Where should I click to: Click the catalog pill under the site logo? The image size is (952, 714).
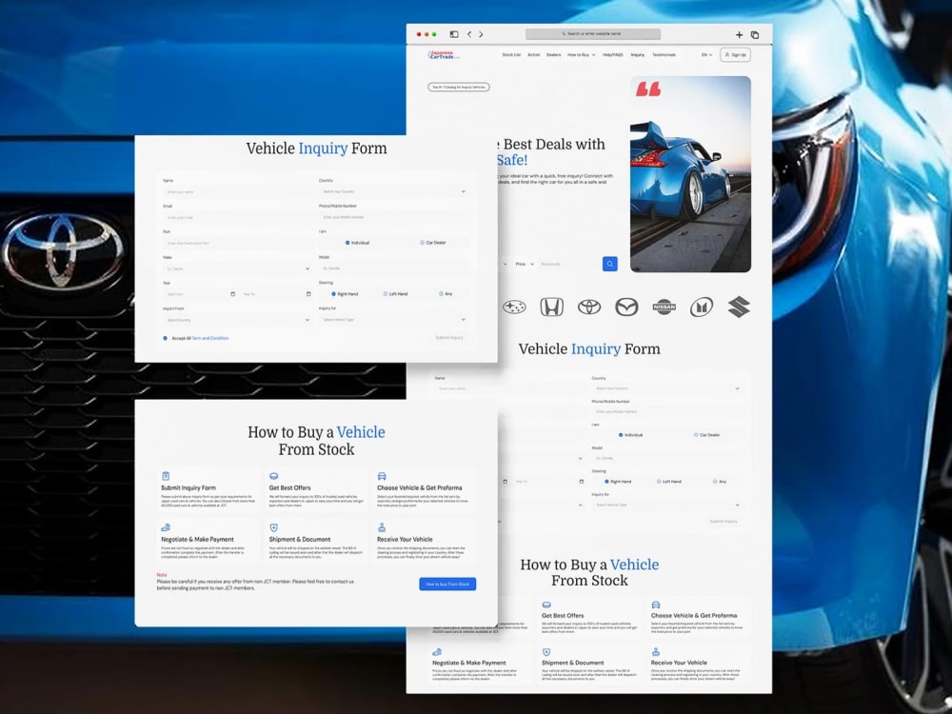pos(459,87)
